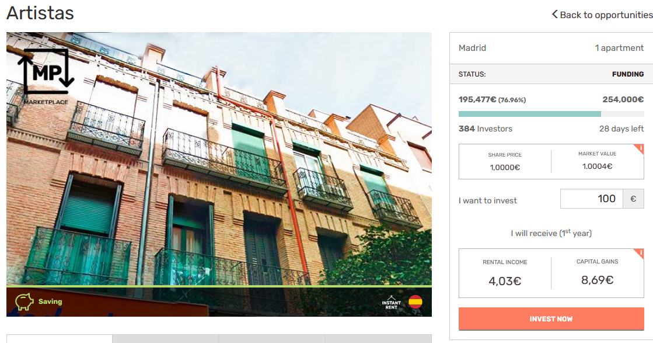Click the 384 Investors count
The width and height of the screenshot is (653, 343).
click(x=486, y=129)
